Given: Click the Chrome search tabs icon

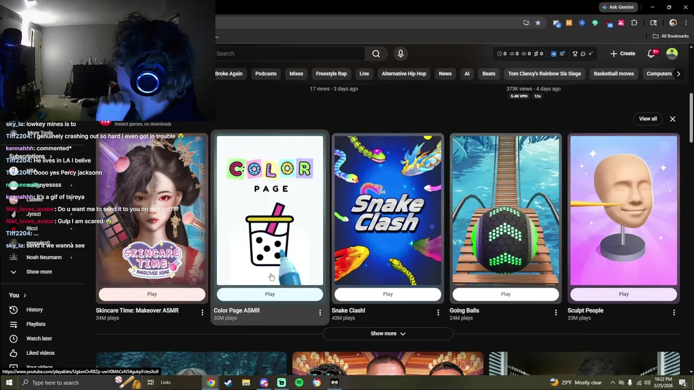Looking at the screenshot, I should pyautogui.click(x=653, y=23).
